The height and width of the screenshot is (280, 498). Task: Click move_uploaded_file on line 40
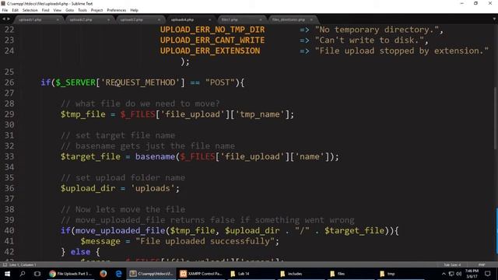click(x=121, y=230)
